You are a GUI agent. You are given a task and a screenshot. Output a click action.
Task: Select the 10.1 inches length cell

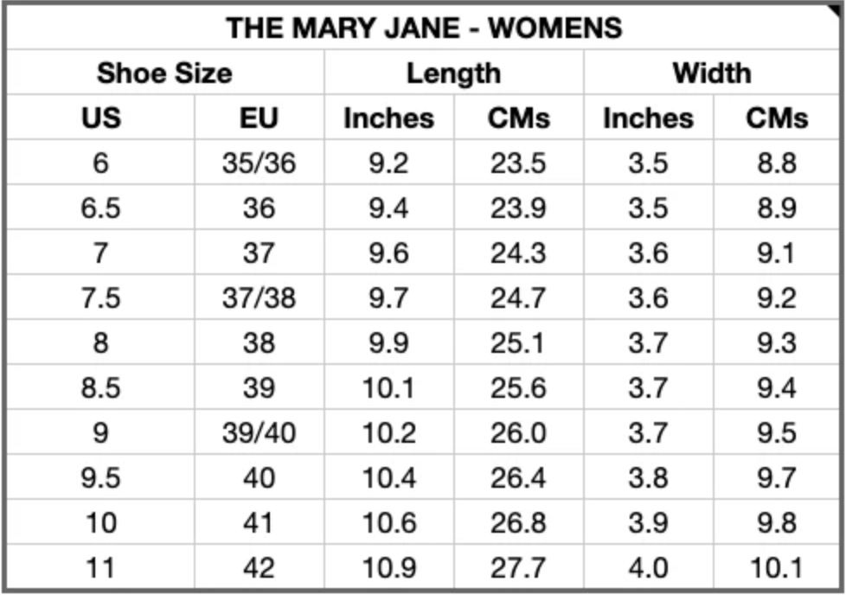click(388, 387)
